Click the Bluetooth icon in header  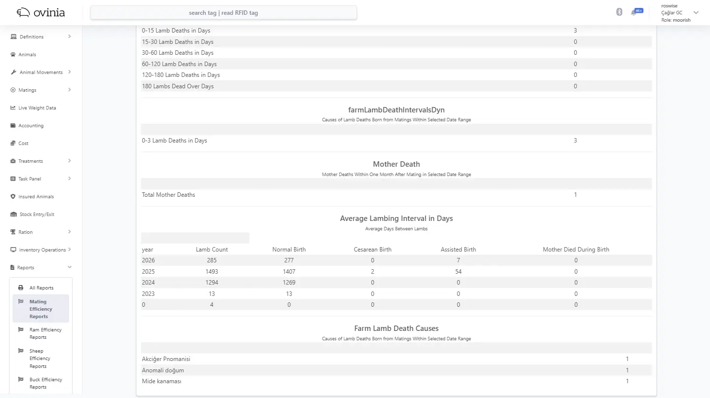pos(619,12)
